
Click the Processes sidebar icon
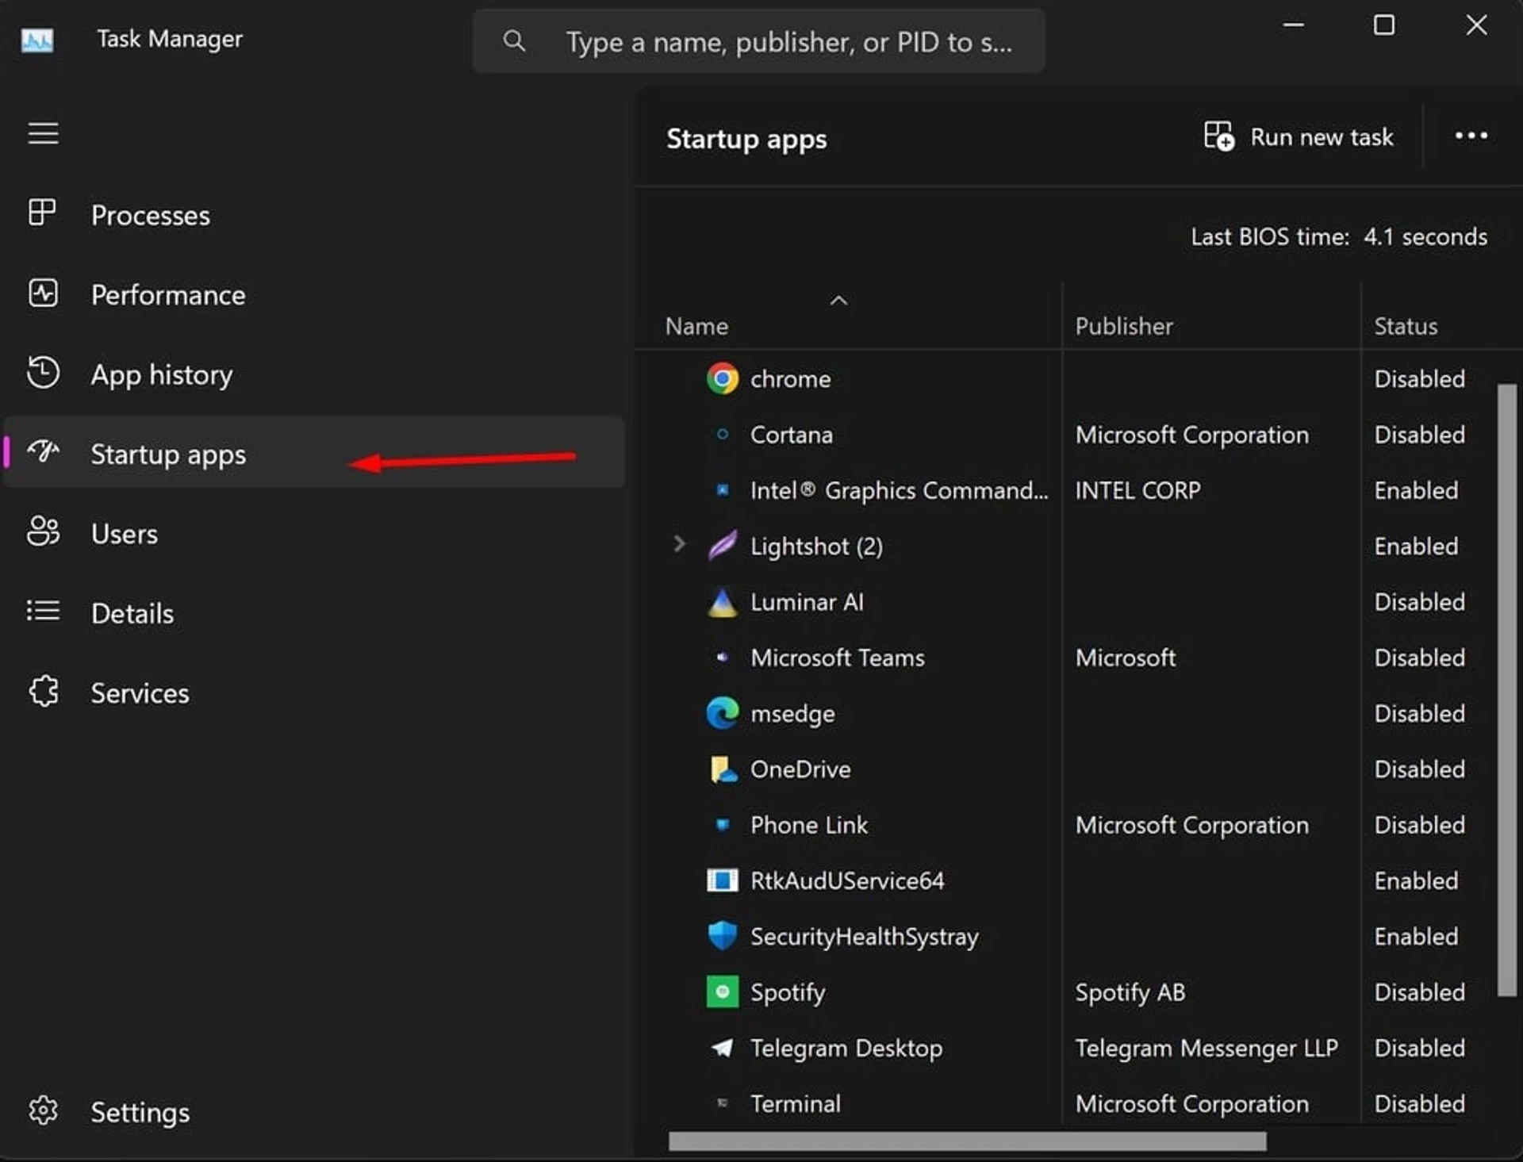tap(42, 213)
